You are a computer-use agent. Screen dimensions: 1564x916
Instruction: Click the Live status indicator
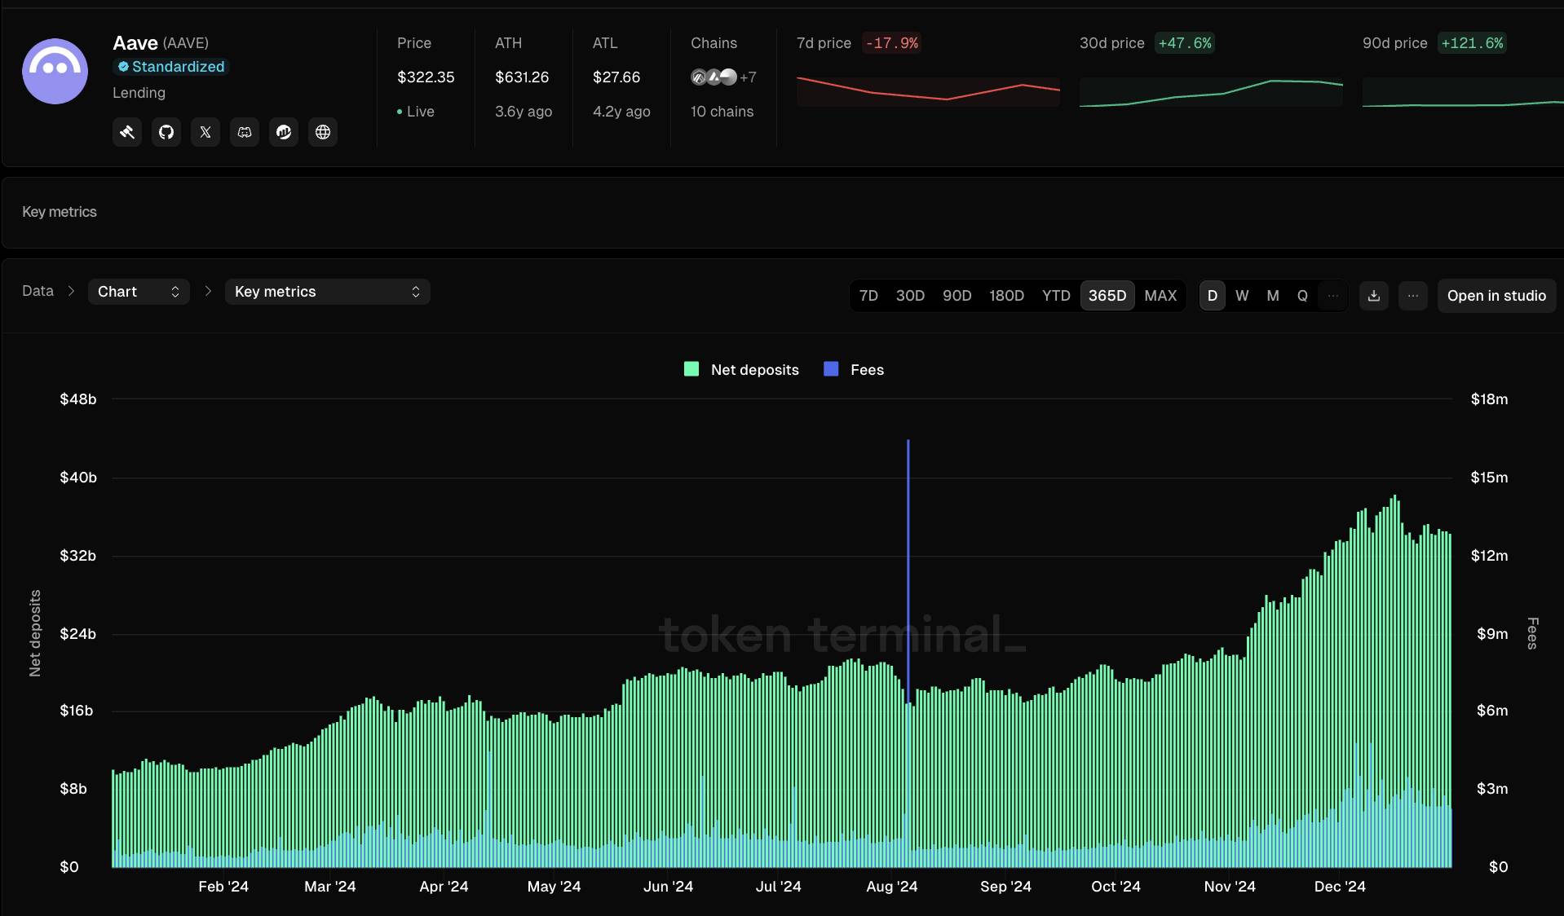[416, 112]
